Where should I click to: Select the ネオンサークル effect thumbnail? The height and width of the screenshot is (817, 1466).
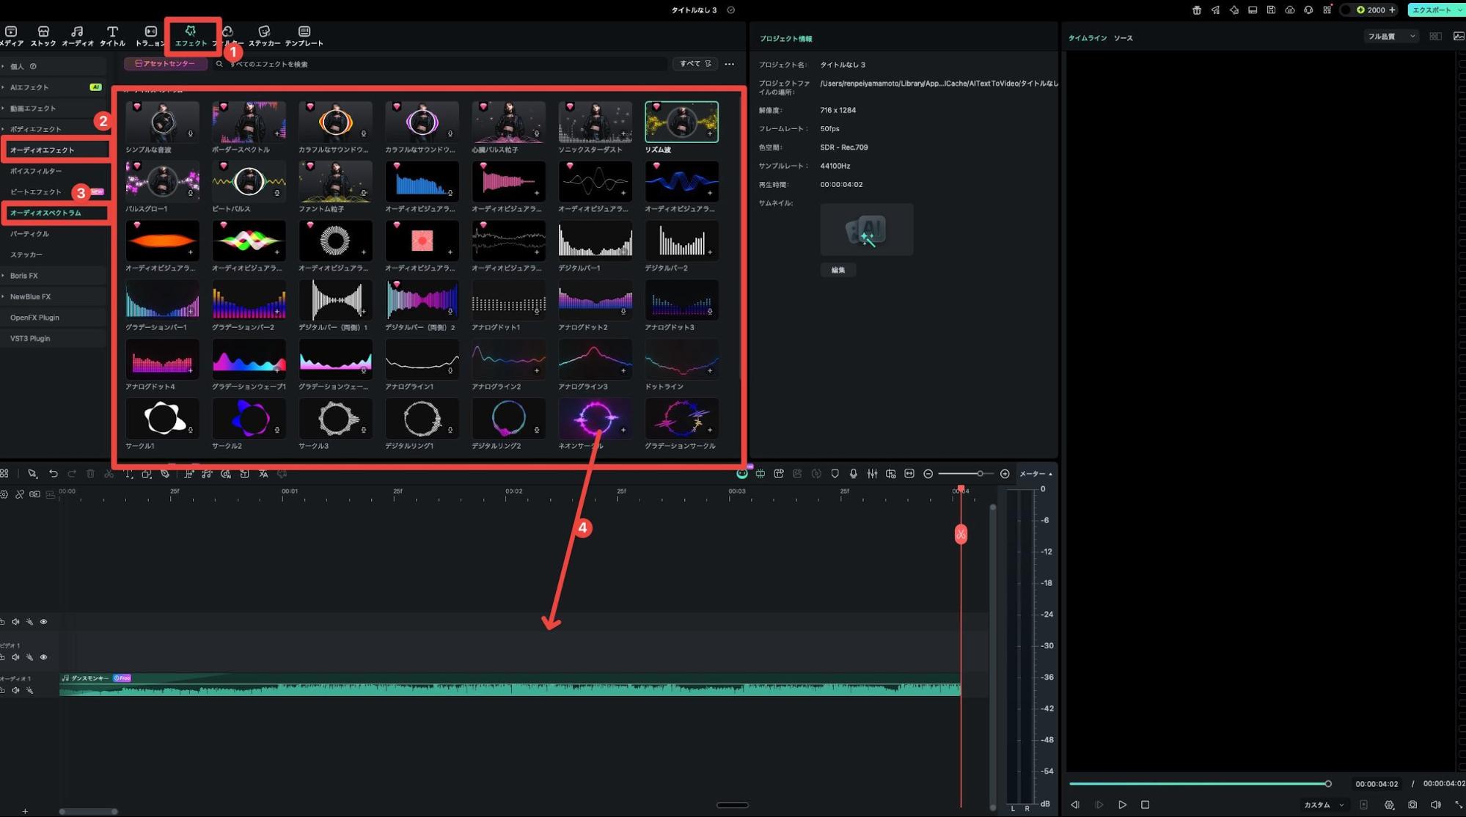[x=594, y=418]
